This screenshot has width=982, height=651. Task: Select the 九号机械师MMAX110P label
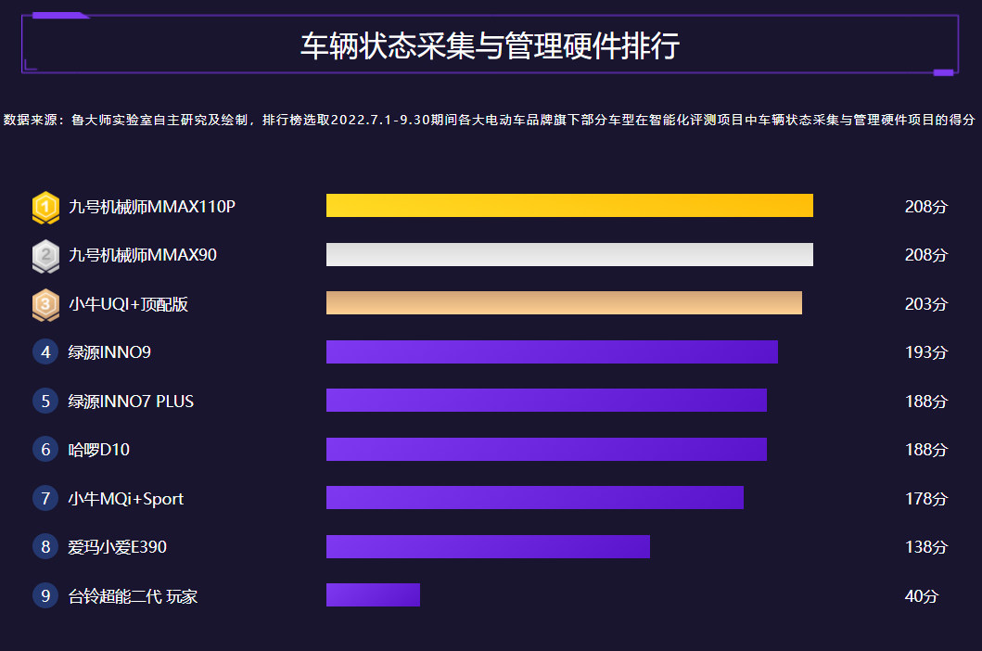tap(151, 207)
